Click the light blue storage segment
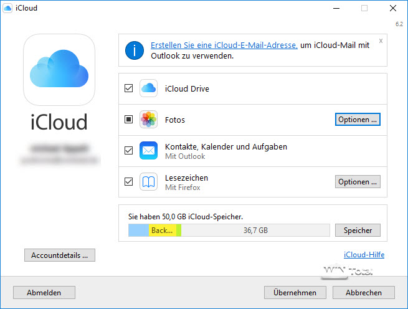Image resolution: width=408 pixels, height=309 pixels. (x=139, y=231)
